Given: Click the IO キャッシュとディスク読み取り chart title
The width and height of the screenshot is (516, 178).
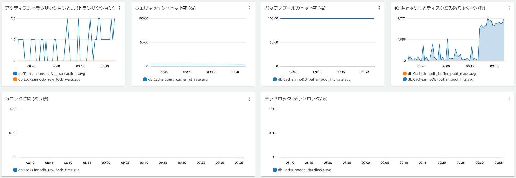Looking at the screenshot, I should 440,8.
